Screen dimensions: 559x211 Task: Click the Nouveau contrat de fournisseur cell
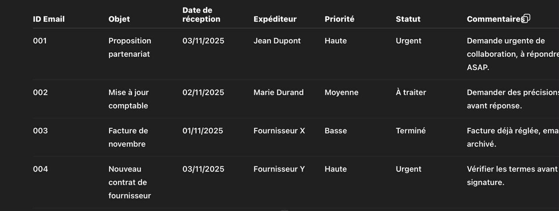point(130,182)
